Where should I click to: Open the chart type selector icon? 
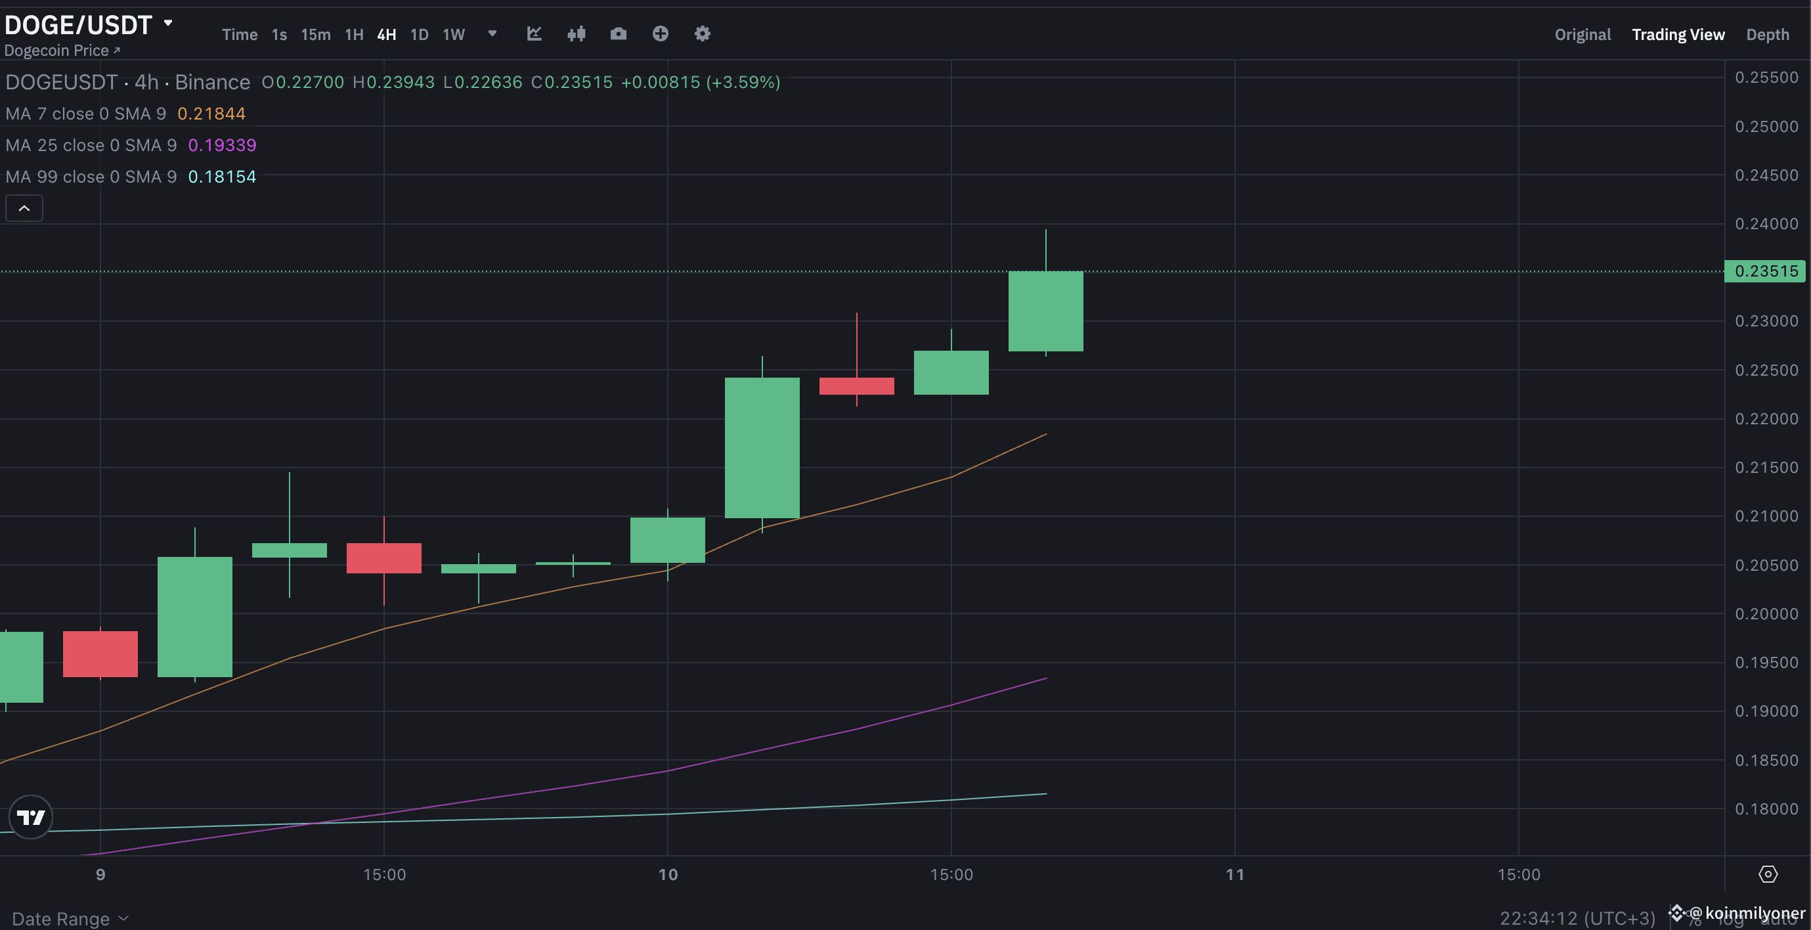coord(535,33)
